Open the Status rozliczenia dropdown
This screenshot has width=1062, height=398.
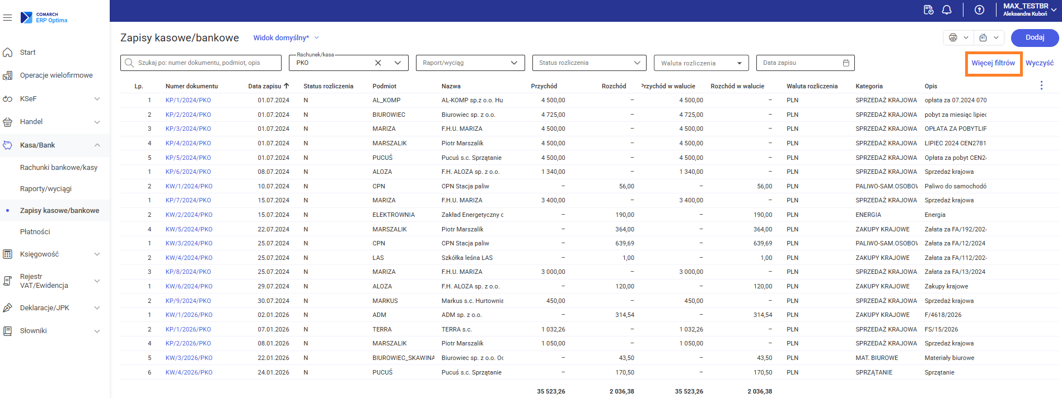click(x=637, y=63)
